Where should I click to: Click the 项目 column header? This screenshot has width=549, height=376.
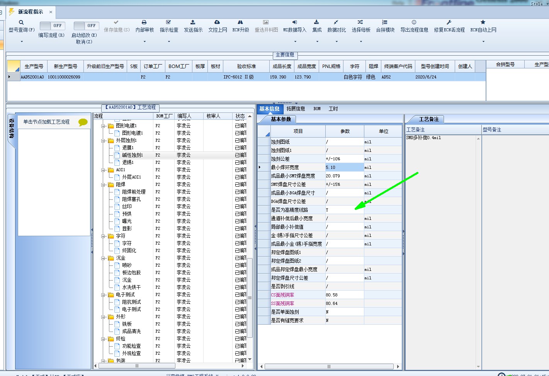click(298, 131)
